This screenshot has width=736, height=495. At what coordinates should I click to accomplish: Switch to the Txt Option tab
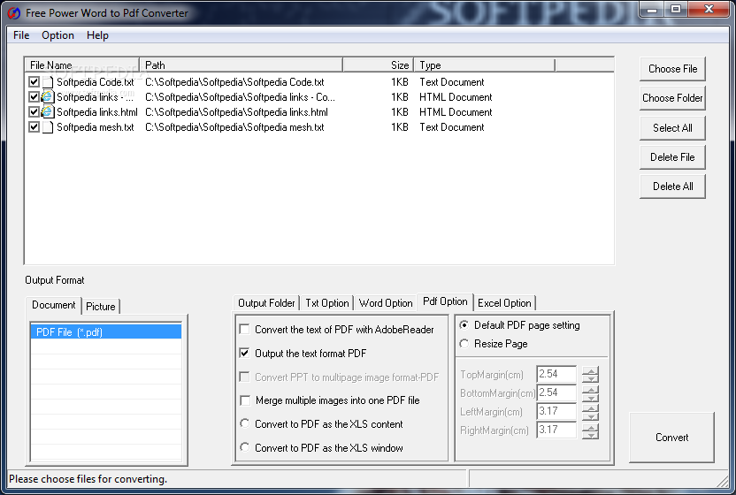(x=327, y=303)
